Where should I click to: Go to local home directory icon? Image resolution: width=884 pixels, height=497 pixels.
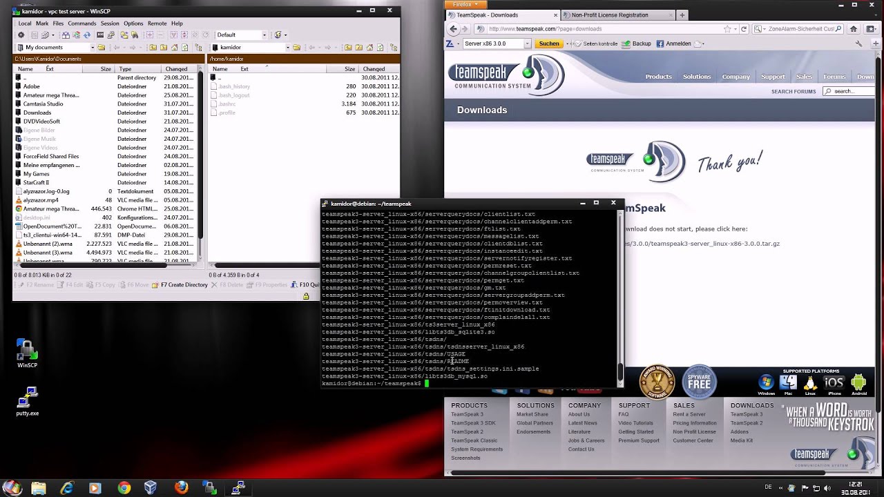(174, 48)
